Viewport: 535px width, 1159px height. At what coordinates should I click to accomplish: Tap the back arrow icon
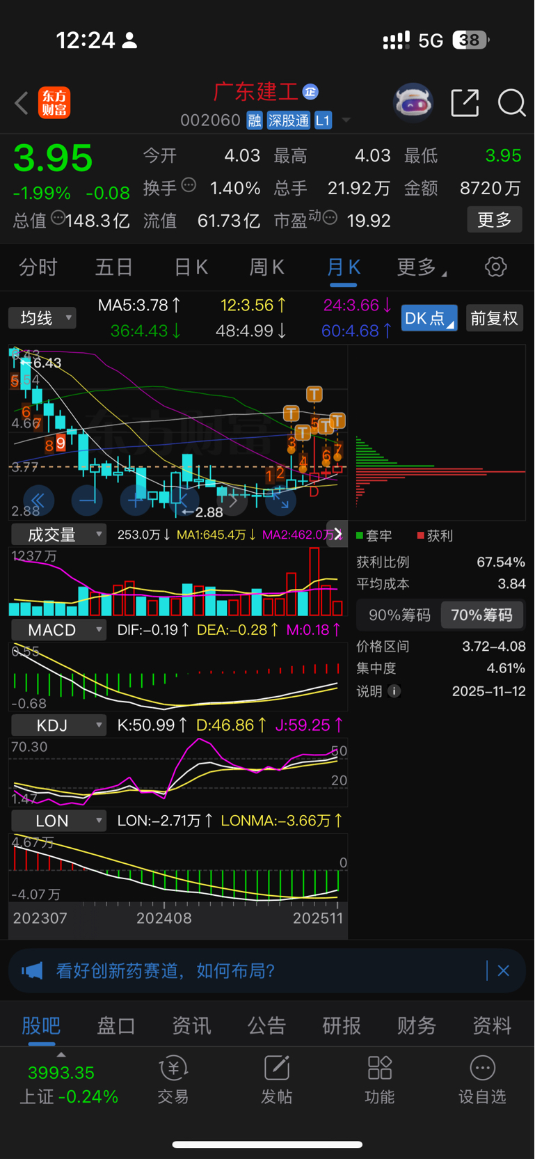pyautogui.click(x=22, y=103)
